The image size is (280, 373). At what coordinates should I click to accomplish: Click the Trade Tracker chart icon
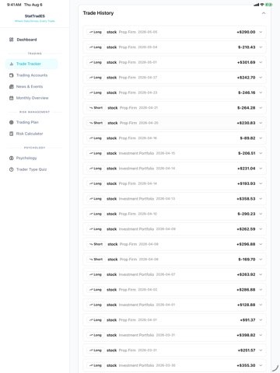click(11, 64)
